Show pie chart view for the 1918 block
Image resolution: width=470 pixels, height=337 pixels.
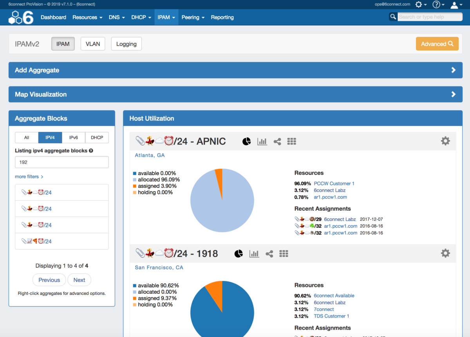point(239,254)
